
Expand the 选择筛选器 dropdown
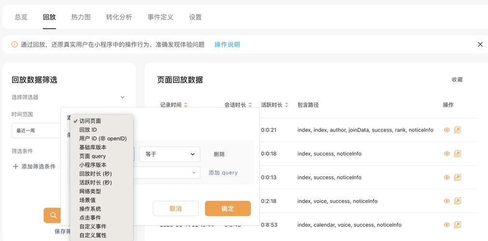pyautogui.click(x=68, y=97)
